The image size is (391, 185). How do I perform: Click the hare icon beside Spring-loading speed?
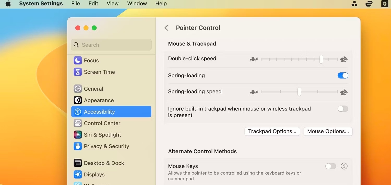[x=344, y=92]
